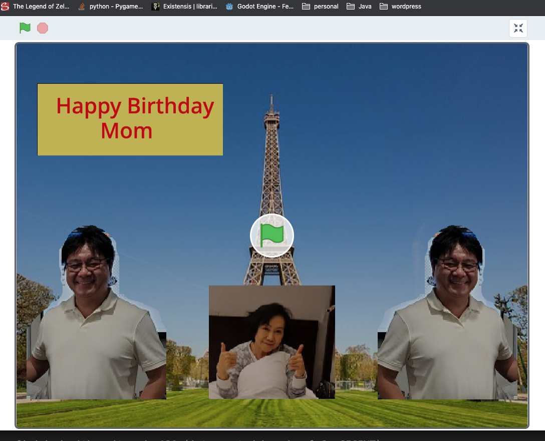This screenshot has height=441, width=545.
Task: Expand the personal bookmarks folder
Action: [320, 7]
